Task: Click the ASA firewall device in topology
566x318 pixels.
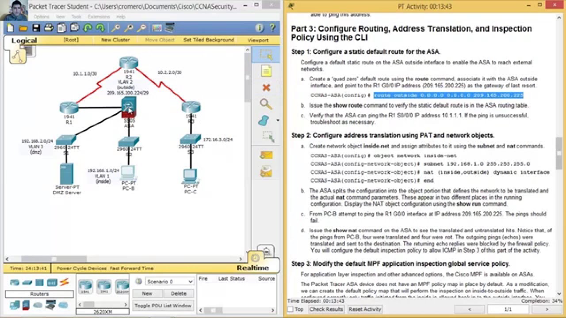Action: click(129, 108)
